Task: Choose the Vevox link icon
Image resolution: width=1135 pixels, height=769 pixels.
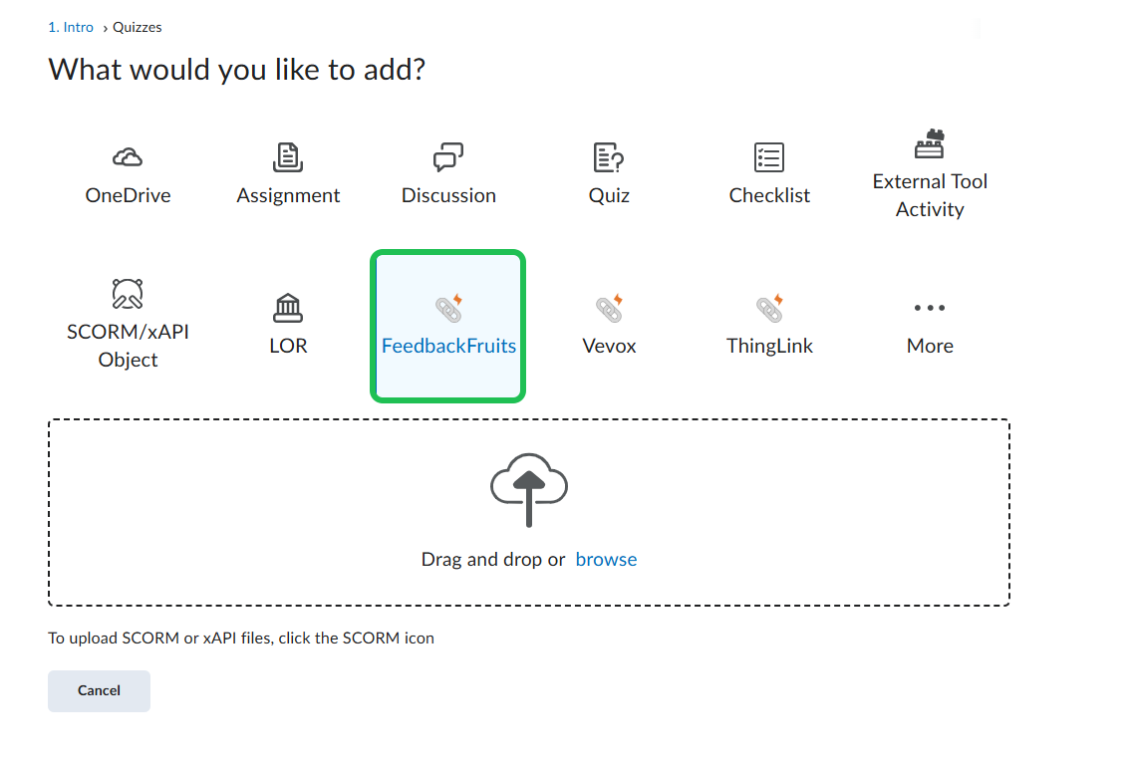Action: [609, 308]
